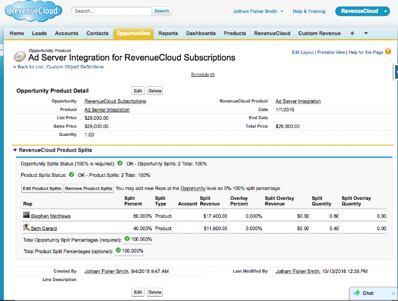398x301 pixels.
Task: Click the Opportunity Product coin icon
Action: tap(20, 56)
